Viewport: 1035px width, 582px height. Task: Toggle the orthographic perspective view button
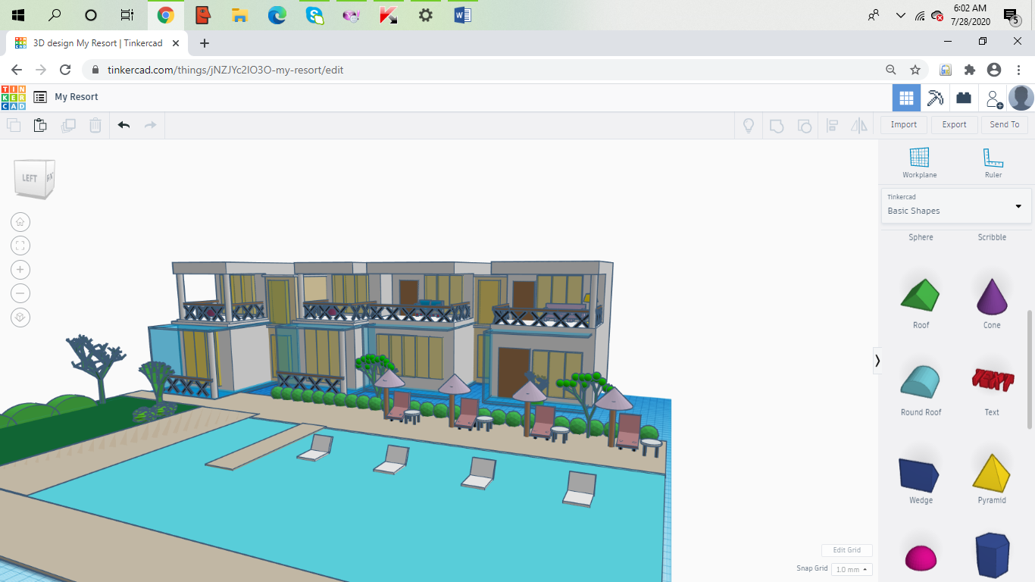[x=20, y=318]
